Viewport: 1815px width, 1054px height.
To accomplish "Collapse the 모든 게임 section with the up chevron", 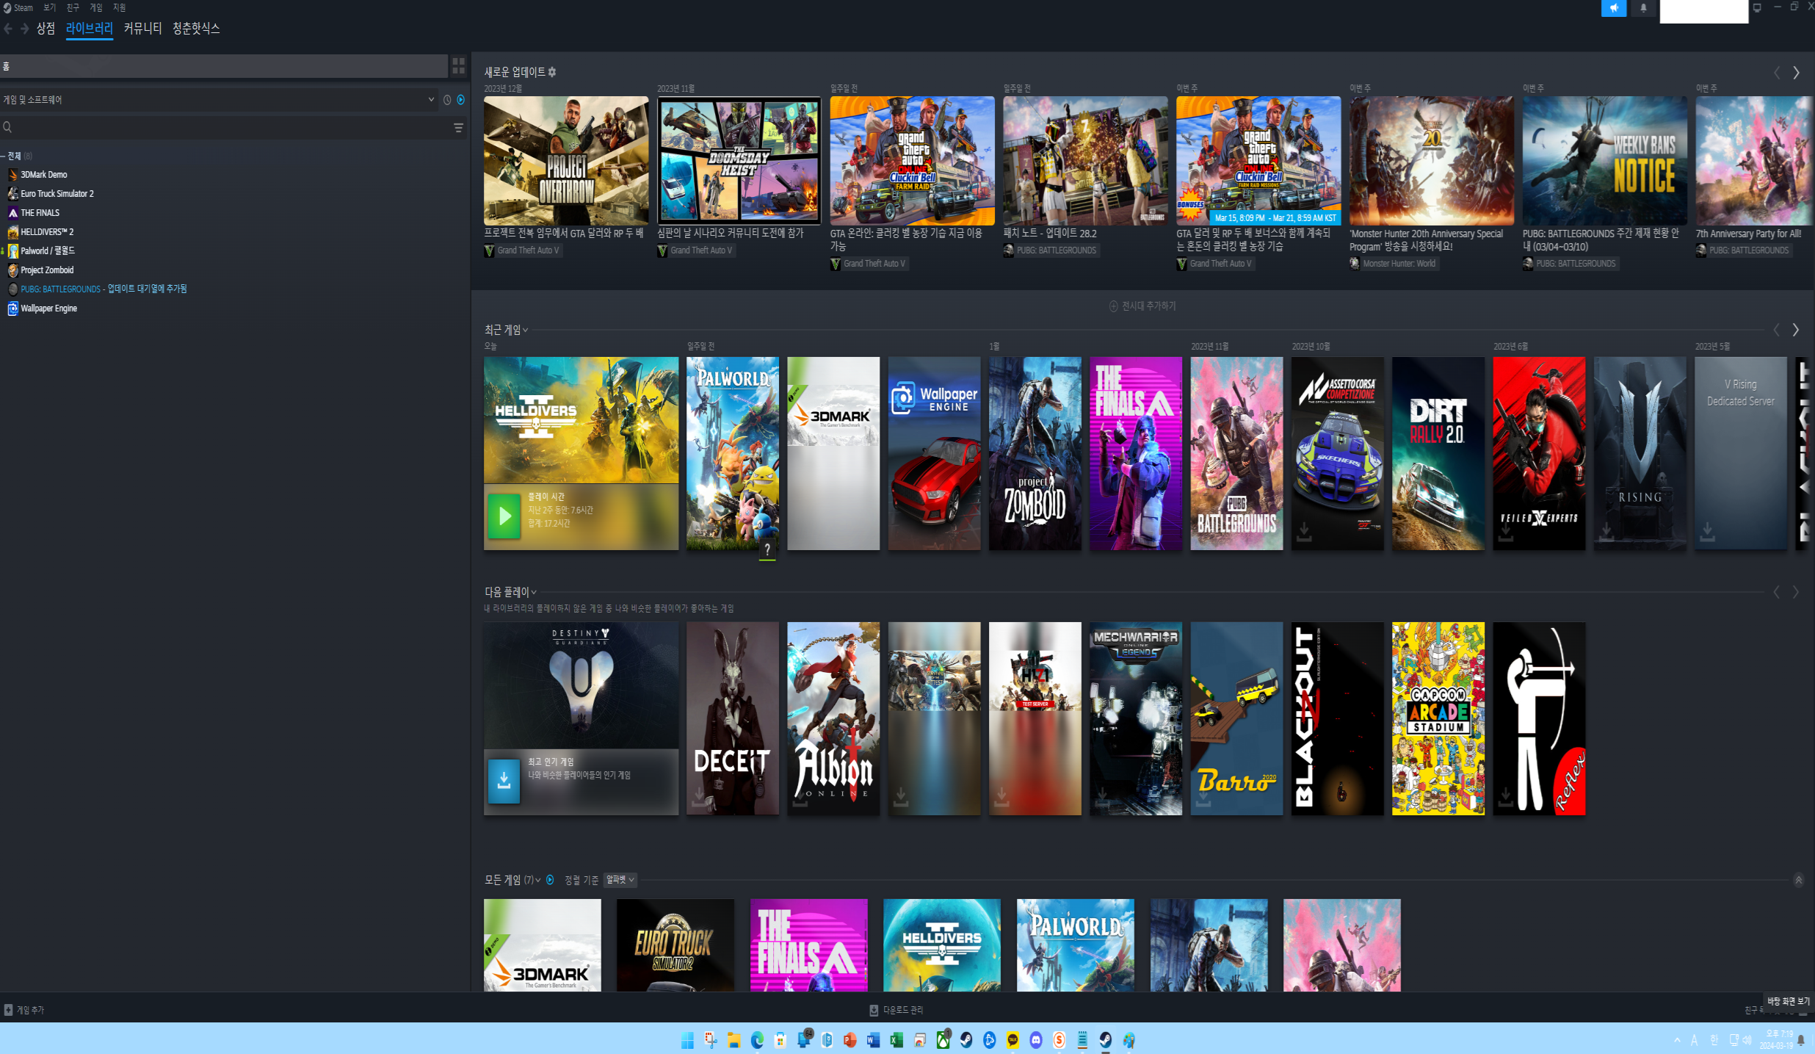I will (1799, 880).
